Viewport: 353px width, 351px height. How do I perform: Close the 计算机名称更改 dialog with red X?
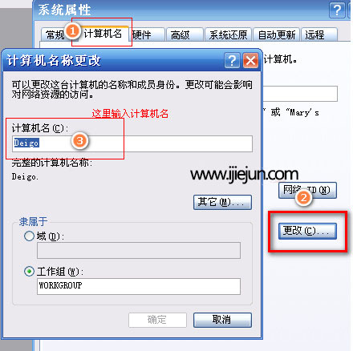point(250,60)
